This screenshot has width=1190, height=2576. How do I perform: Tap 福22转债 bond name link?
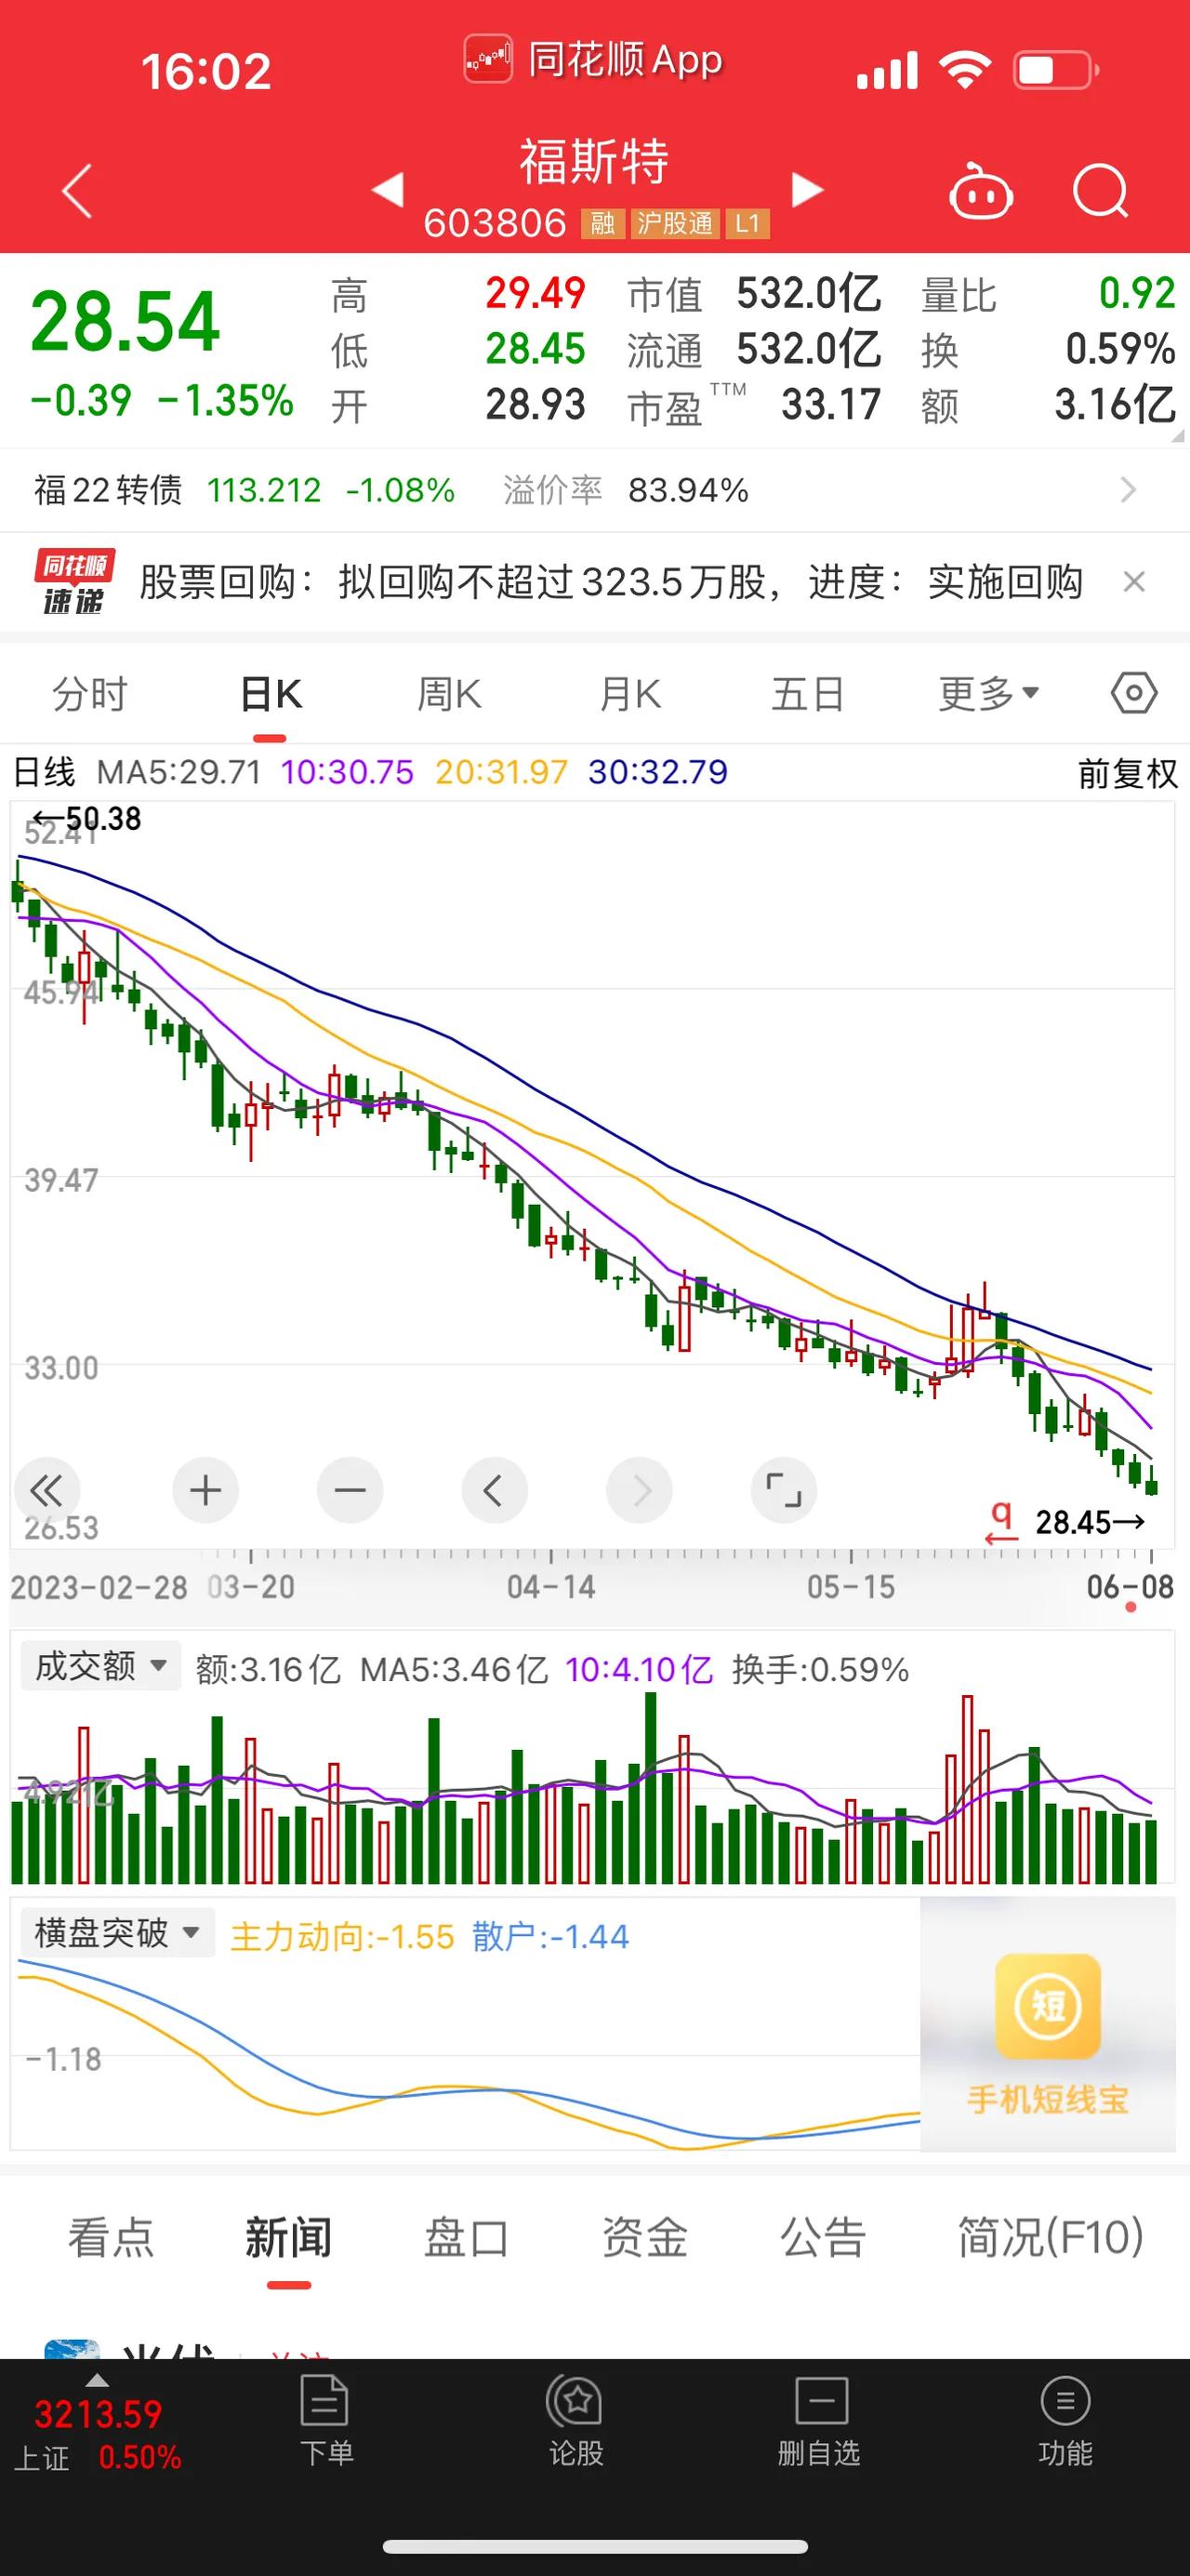[108, 490]
